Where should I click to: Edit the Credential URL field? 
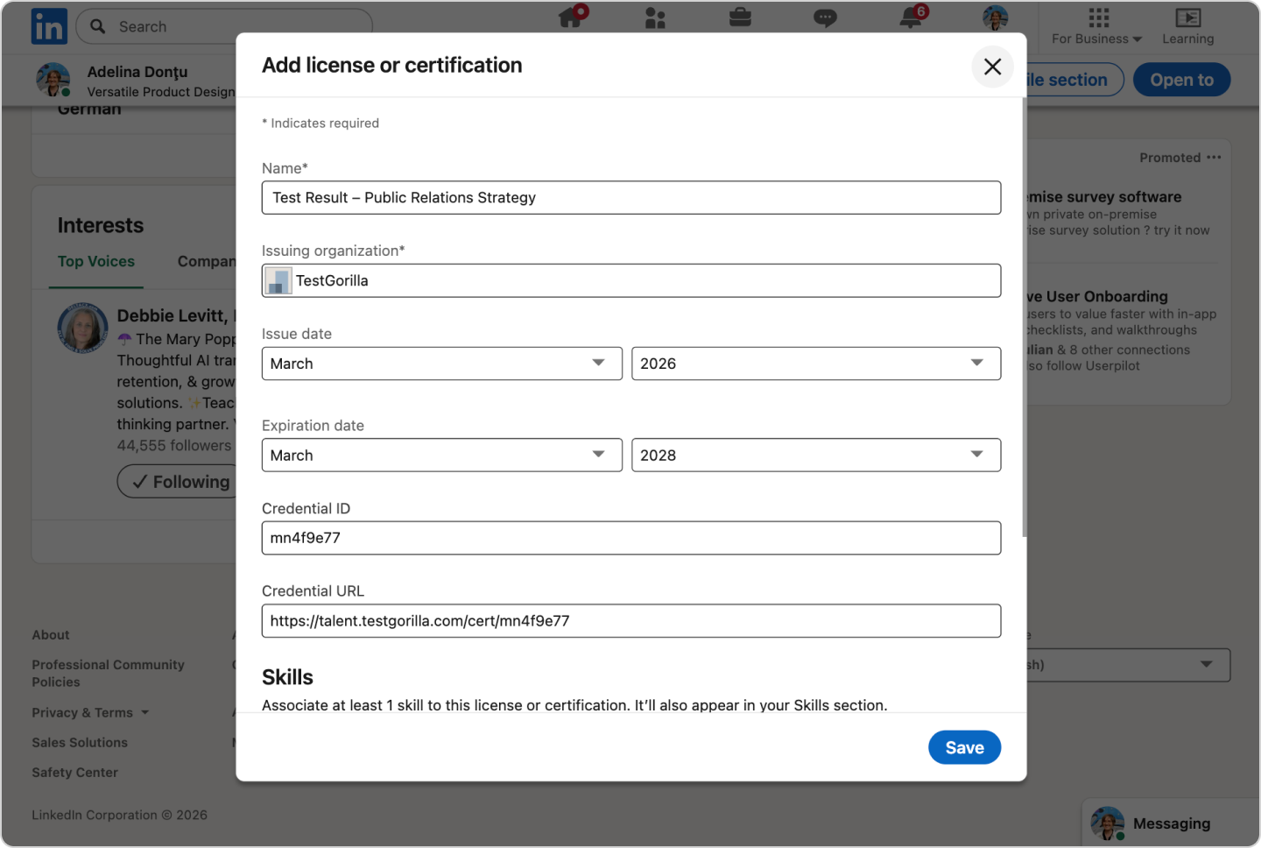click(x=631, y=621)
